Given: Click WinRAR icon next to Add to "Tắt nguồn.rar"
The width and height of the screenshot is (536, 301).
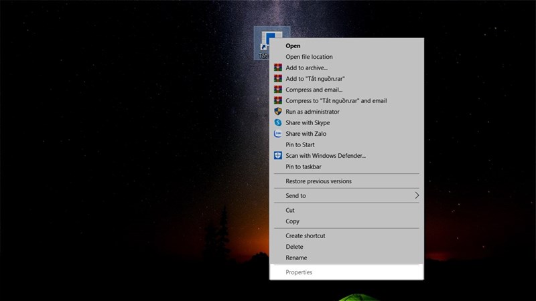Looking at the screenshot, I should [x=278, y=79].
